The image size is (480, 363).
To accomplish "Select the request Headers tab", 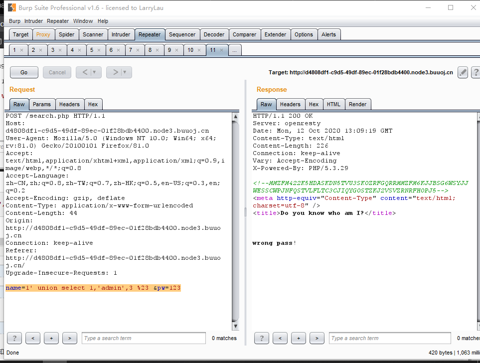I will click(69, 104).
